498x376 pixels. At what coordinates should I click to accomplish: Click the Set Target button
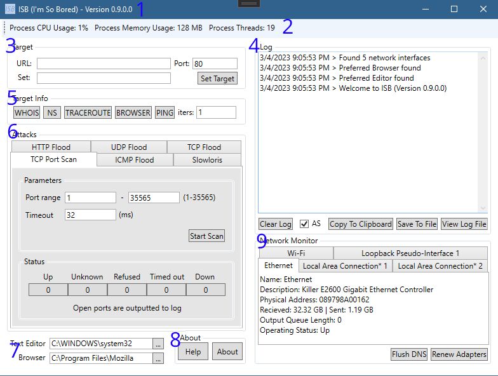coord(217,79)
